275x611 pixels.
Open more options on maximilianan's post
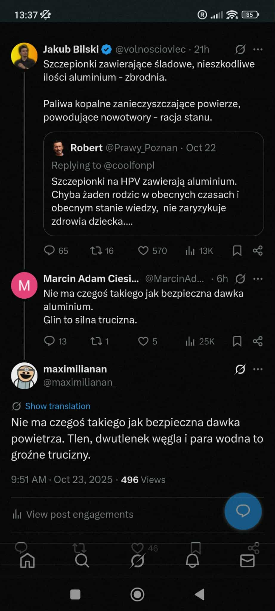click(x=258, y=369)
